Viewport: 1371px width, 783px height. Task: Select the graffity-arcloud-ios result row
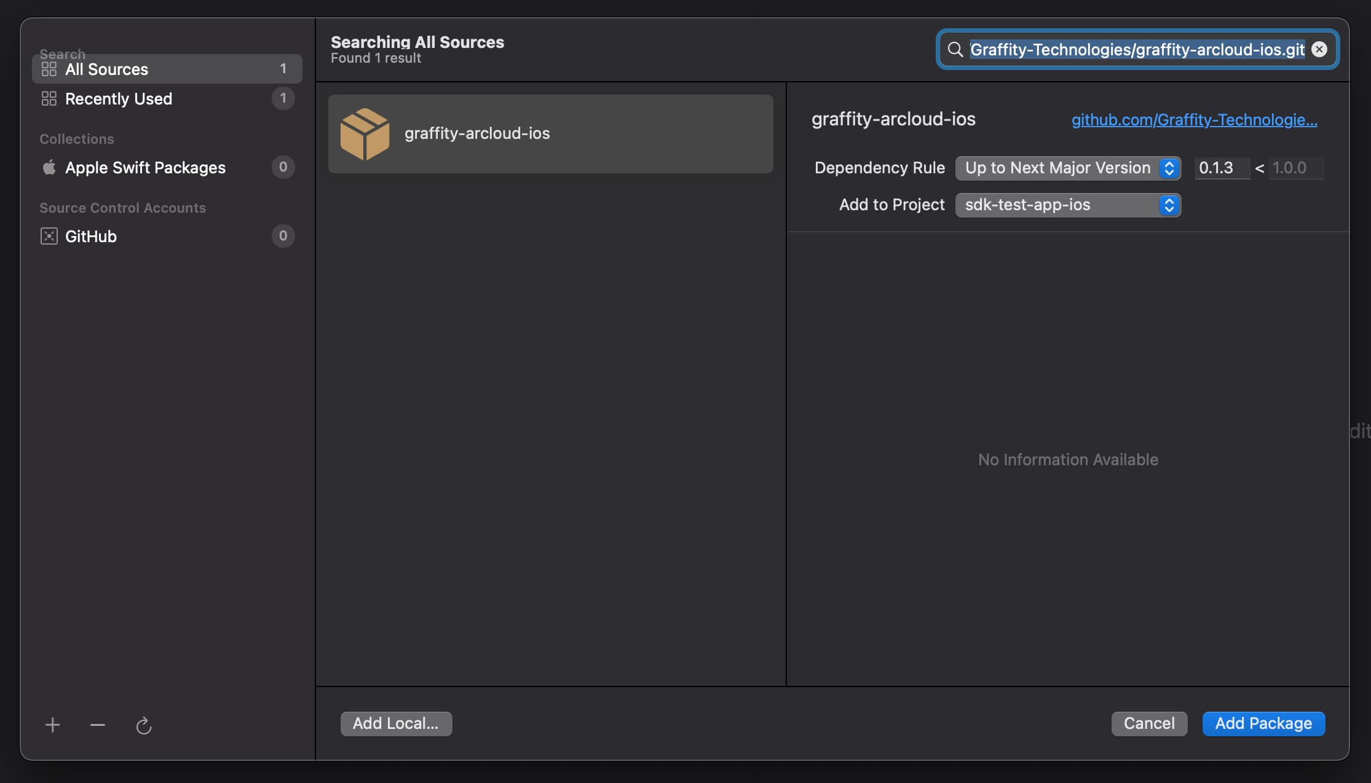pyautogui.click(x=550, y=133)
